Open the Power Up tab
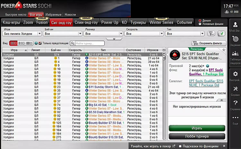241x149 pixels. point(110,22)
